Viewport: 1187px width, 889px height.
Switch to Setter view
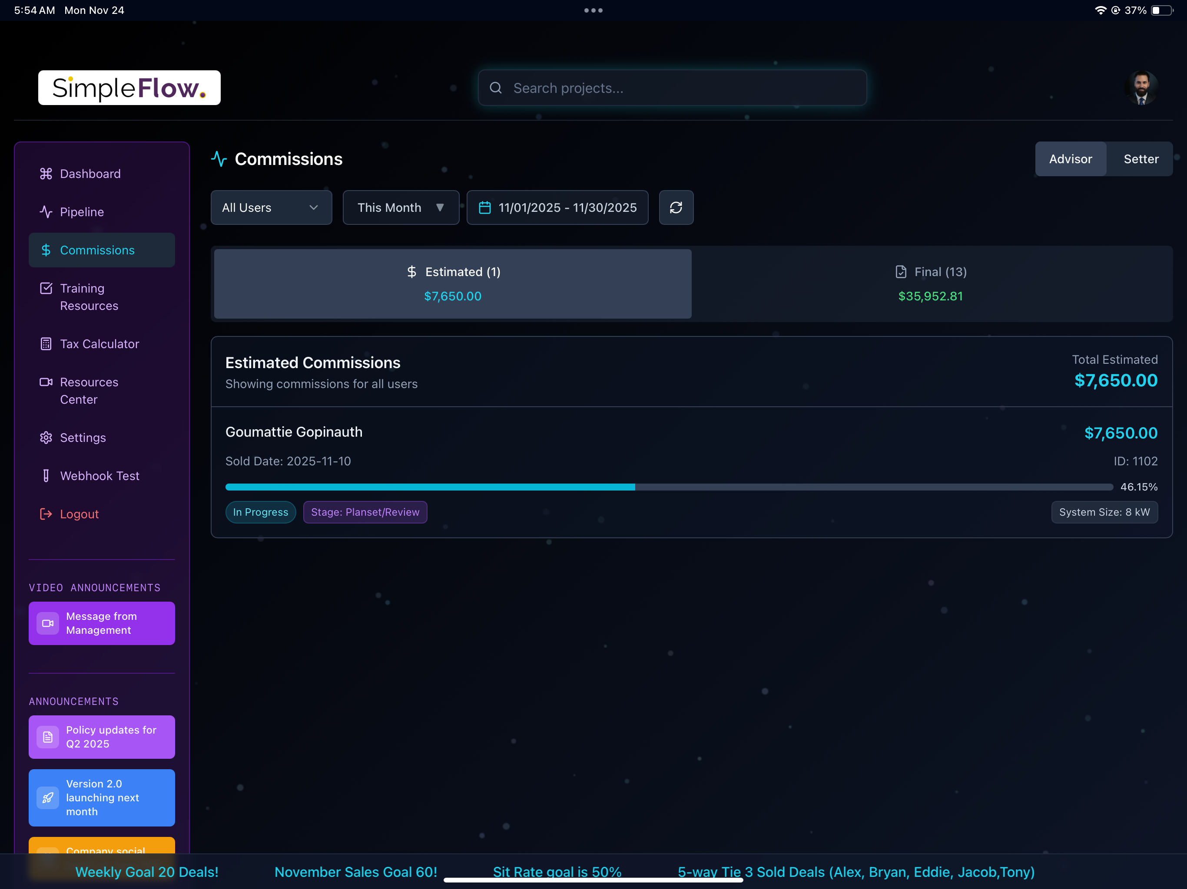1141,159
